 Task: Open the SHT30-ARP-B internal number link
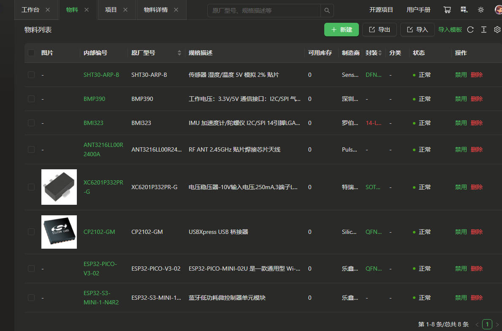tap(101, 75)
